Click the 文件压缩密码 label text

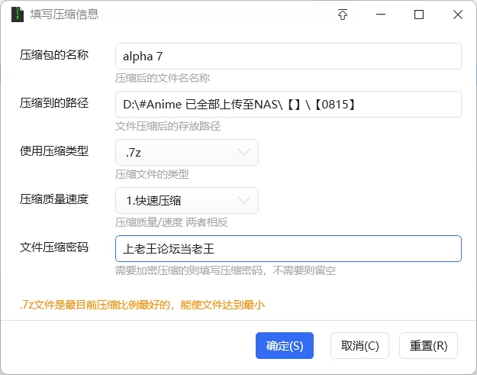[54, 247]
